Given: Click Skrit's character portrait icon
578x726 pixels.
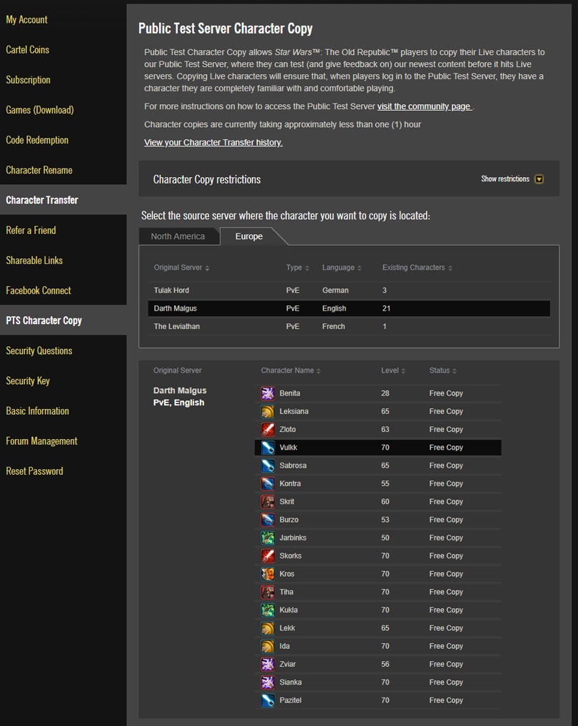Looking at the screenshot, I should (x=268, y=501).
